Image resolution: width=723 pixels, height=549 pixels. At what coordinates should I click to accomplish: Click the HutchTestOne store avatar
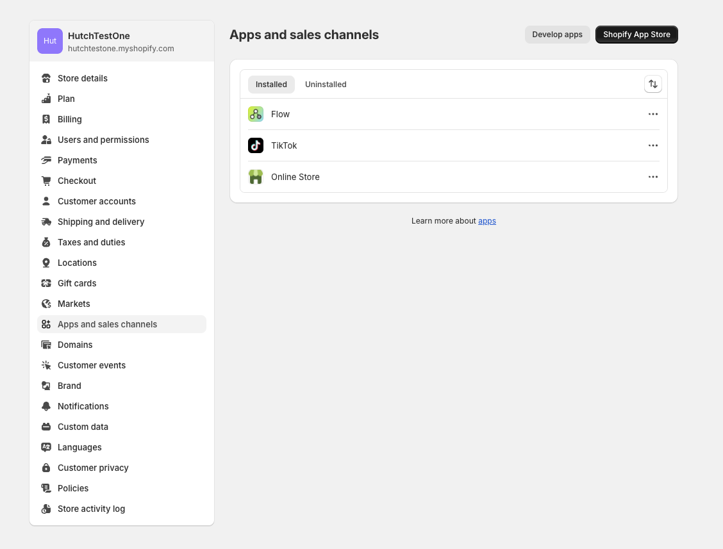tap(50, 41)
